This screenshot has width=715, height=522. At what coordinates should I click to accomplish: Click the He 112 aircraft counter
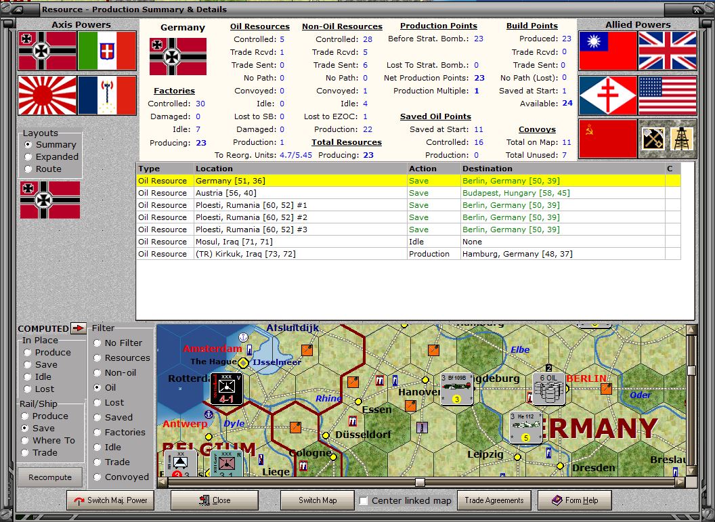pos(526,427)
